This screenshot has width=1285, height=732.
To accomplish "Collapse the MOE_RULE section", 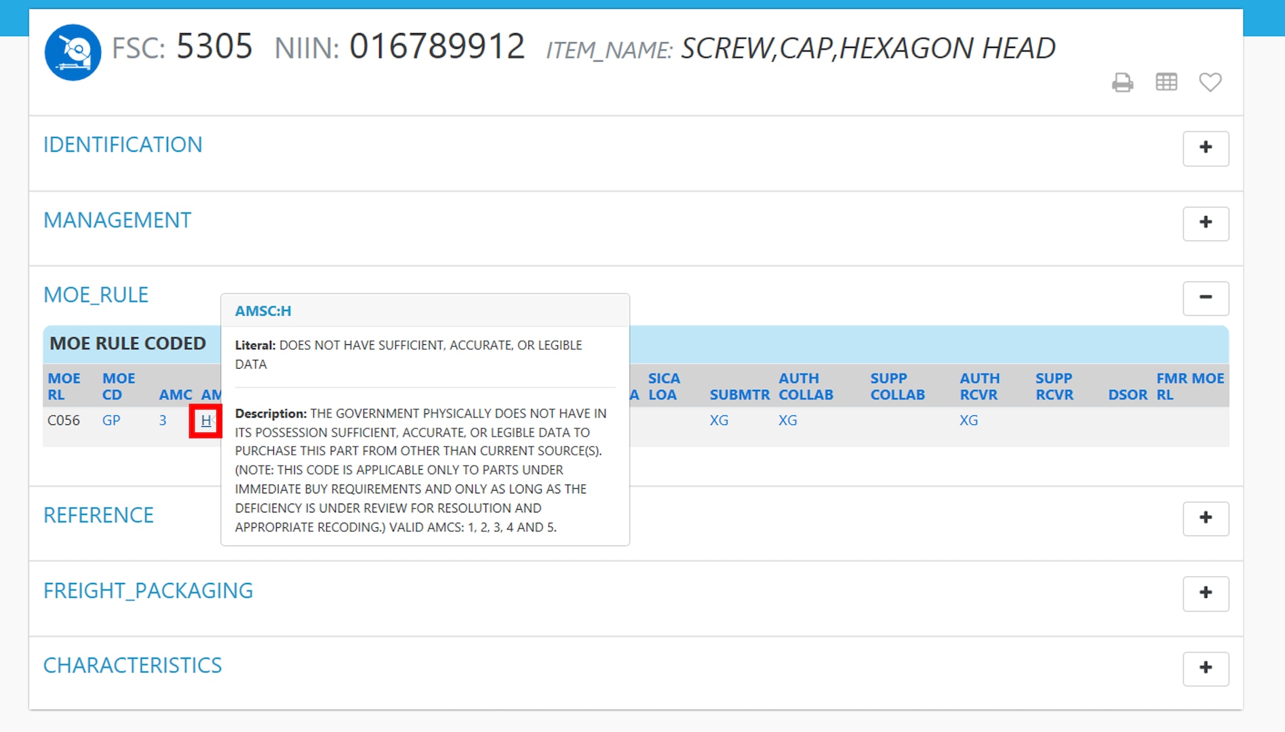I will point(1206,298).
